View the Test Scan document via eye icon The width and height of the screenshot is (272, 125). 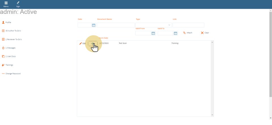click(x=93, y=43)
